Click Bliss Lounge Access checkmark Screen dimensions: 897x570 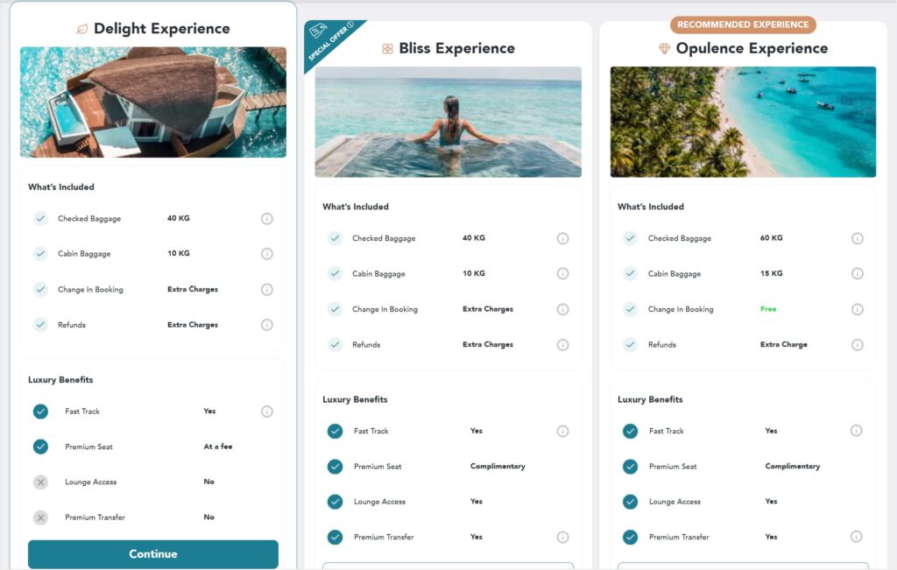(x=335, y=502)
